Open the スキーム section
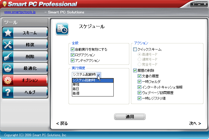The height and width of the screenshot is (139, 209). 25,33
